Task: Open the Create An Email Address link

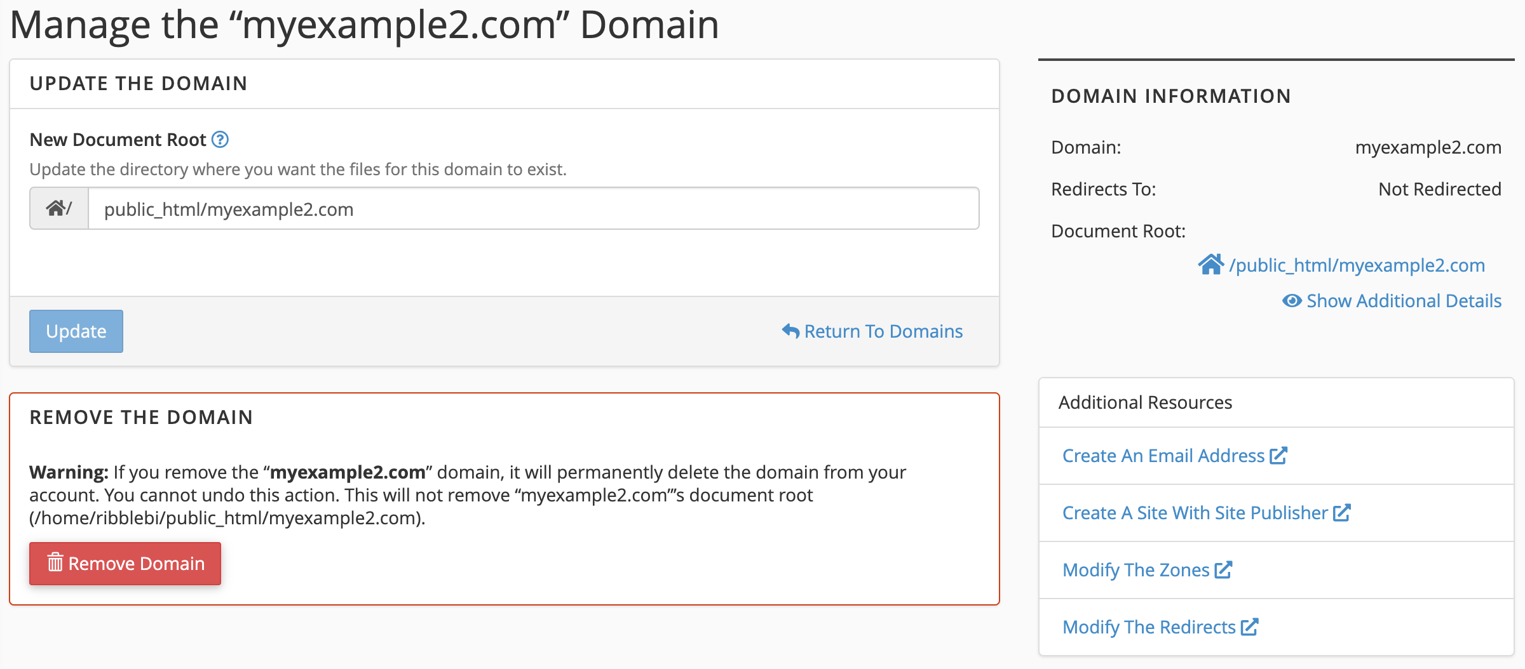Action: pos(1163,456)
